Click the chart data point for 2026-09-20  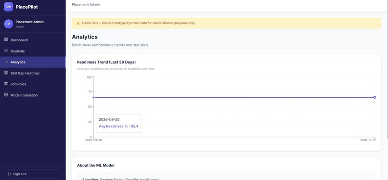[x=93, y=97]
